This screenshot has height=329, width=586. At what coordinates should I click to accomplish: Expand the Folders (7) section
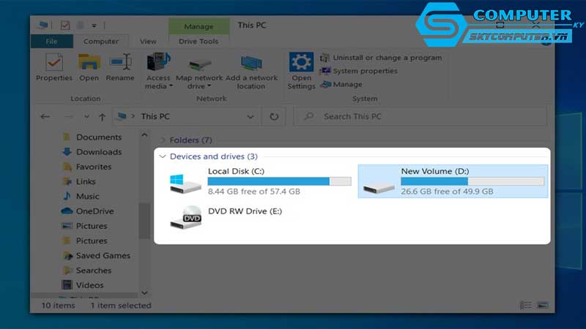[x=163, y=140]
